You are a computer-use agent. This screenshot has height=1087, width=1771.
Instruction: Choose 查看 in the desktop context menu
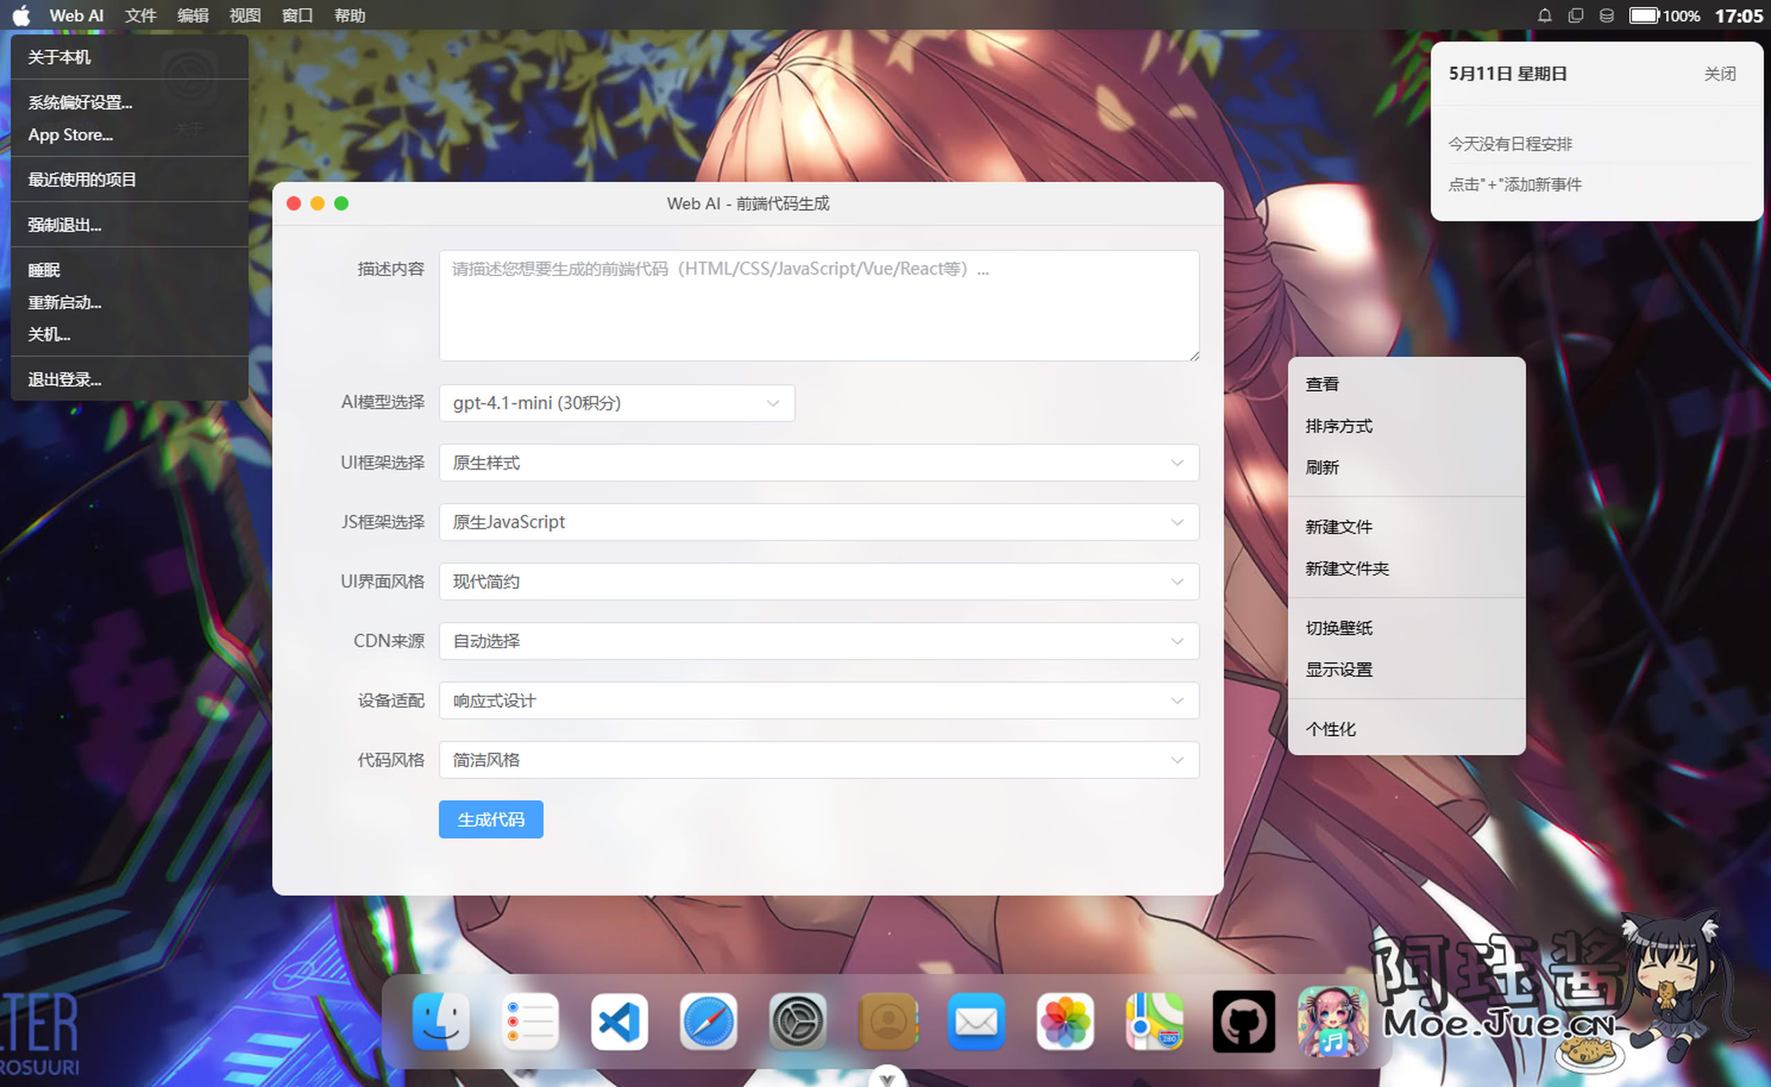(x=1406, y=384)
